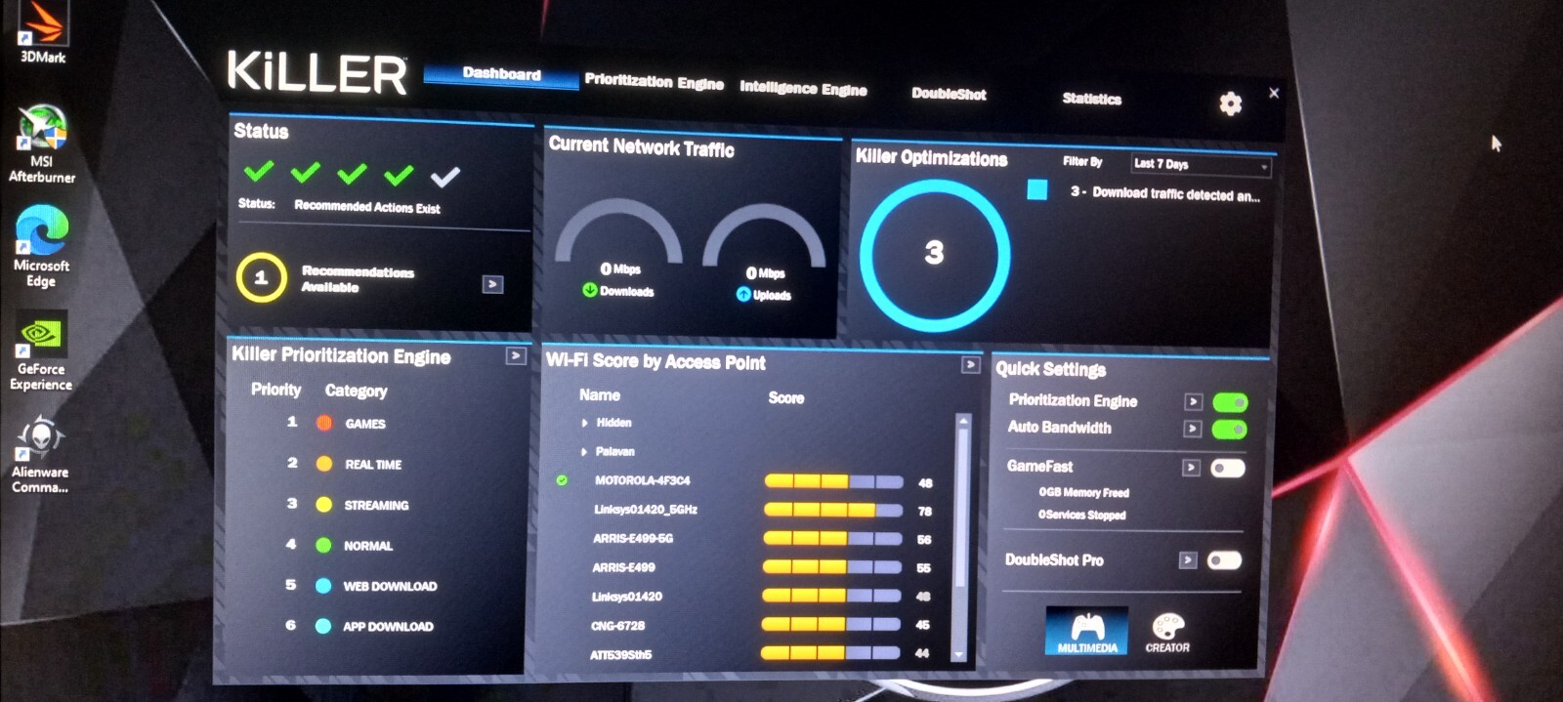
Task: Launch the MSI Afterburner desktop icon
Action: 41,144
